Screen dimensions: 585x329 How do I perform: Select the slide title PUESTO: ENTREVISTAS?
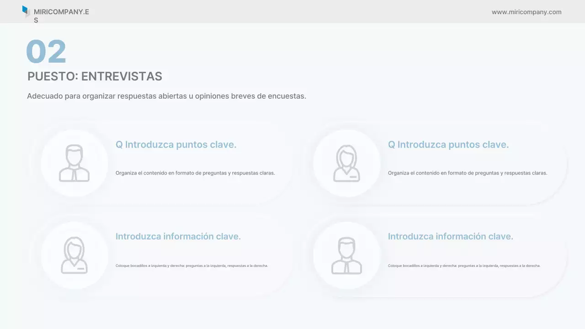pos(95,76)
